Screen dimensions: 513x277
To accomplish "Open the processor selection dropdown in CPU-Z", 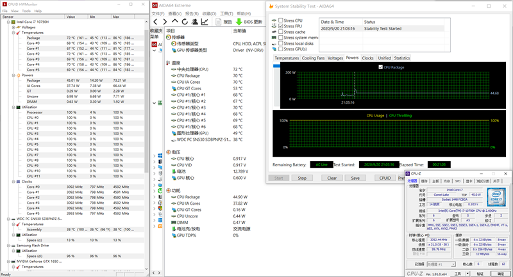I will (440, 264).
